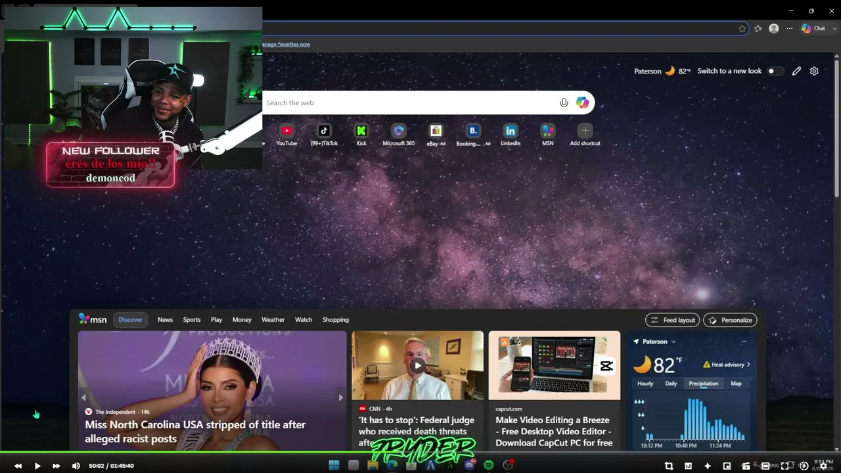Screen dimensions: 841x473
Task: Open the Booking.com shortcut tile
Action: point(473,134)
